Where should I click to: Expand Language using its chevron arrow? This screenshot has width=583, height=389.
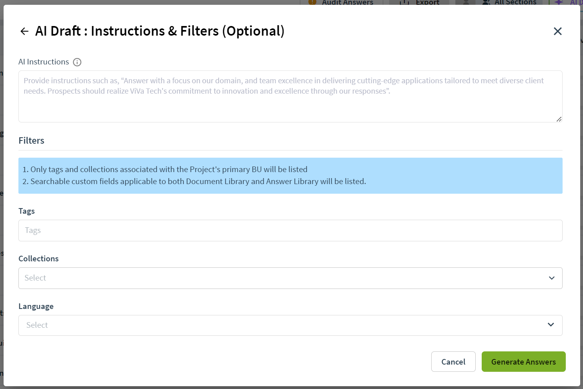[551, 325]
